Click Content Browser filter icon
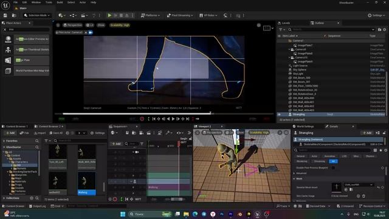This screenshot has width=389, height=219. click(x=46, y=141)
